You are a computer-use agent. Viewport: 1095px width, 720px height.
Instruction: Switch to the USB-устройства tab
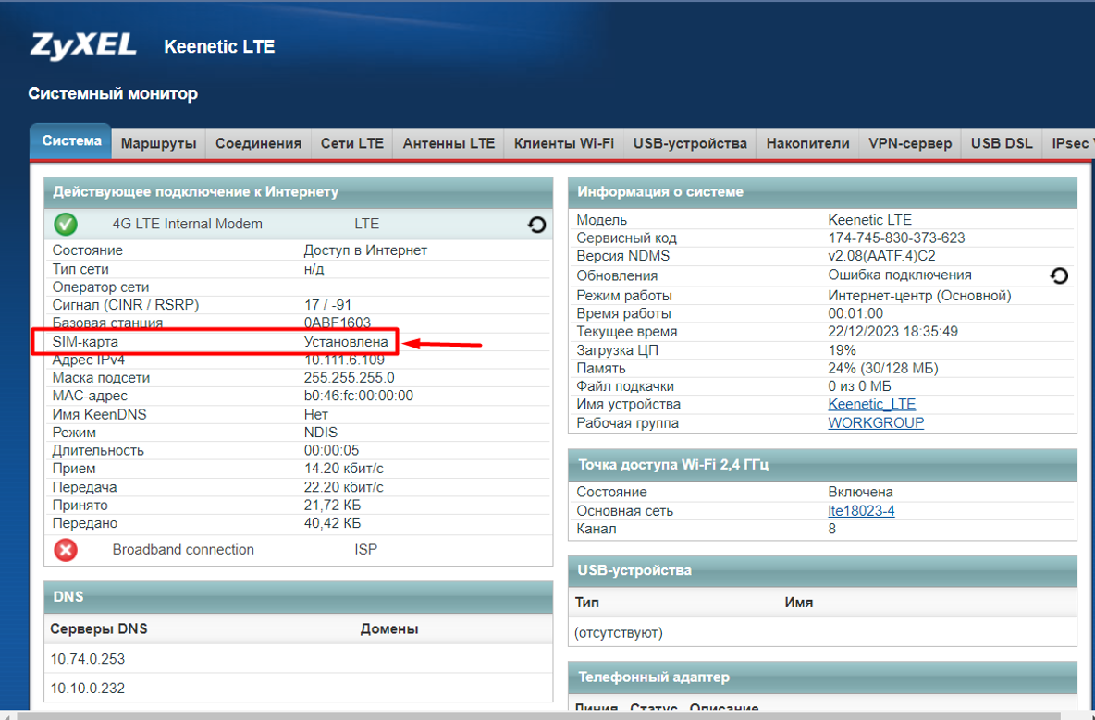click(x=690, y=143)
